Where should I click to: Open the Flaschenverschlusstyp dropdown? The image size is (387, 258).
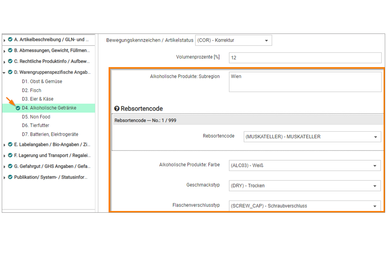click(305, 206)
